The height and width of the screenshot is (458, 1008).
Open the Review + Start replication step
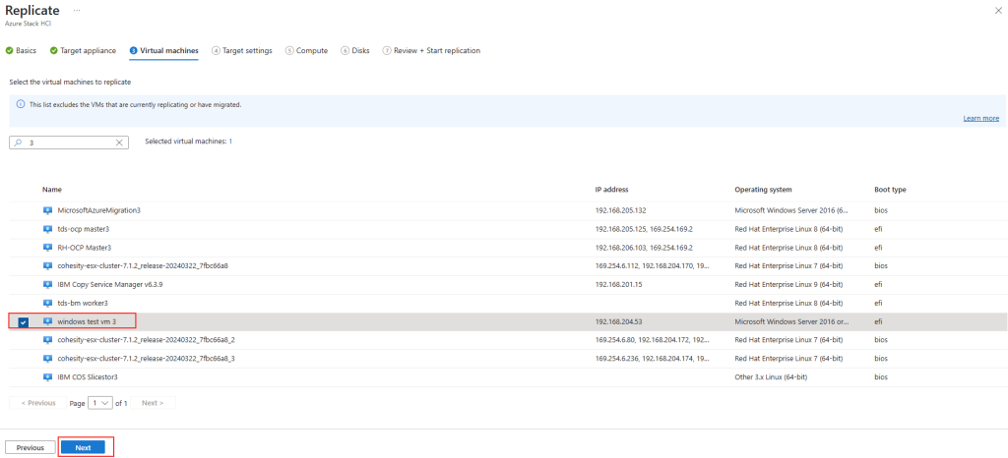[431, 51]
